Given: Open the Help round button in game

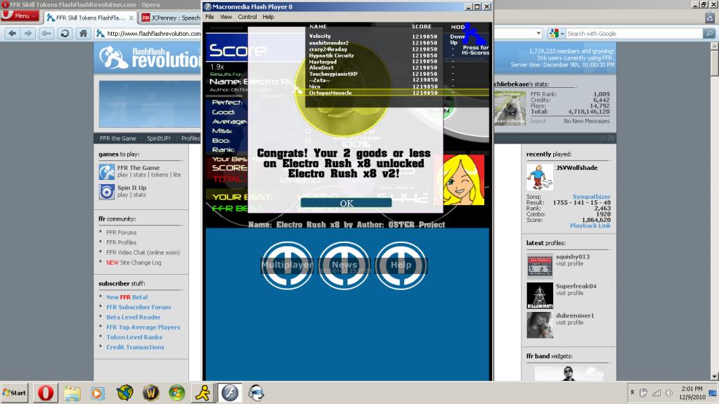Looking at the screenshot, I should click(x=401, y=265).
